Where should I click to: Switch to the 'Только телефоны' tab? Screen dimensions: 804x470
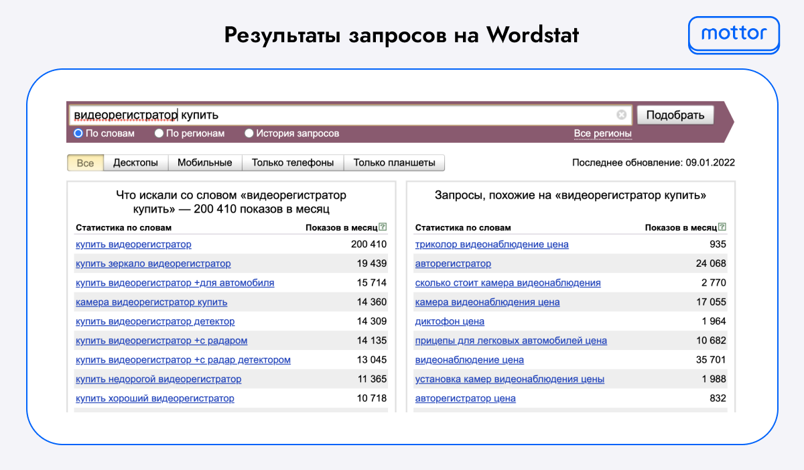tap(293, 163)
